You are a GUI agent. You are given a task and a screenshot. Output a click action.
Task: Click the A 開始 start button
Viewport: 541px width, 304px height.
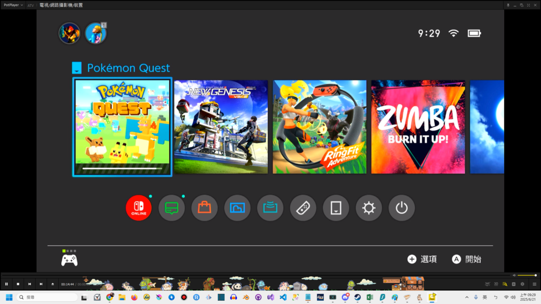click(x=467, y=259)
